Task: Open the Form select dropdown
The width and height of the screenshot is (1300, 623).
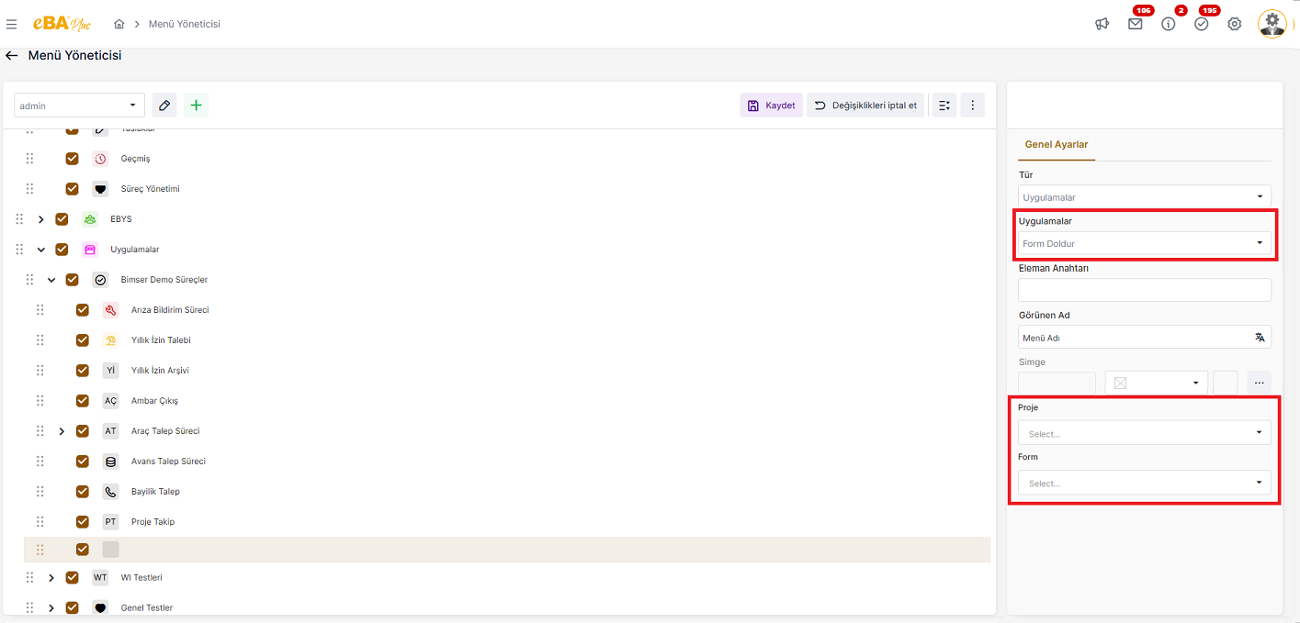Action: (x=1145, y=482)
